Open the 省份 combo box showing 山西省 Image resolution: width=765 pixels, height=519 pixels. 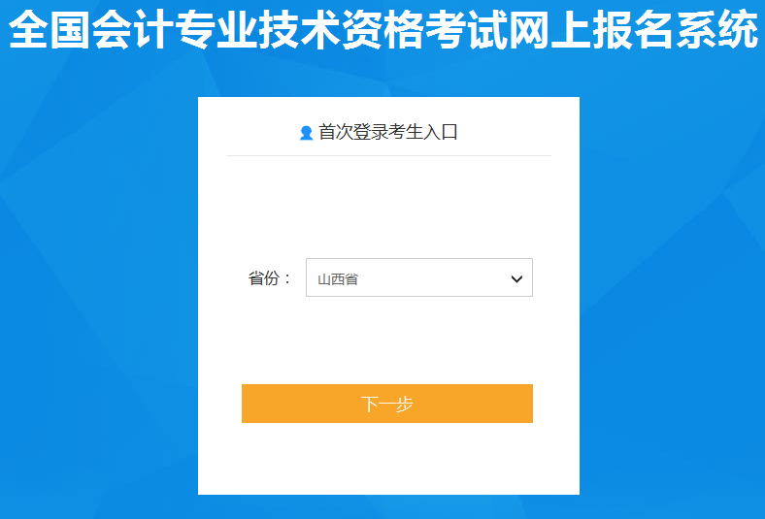(419, 277)
